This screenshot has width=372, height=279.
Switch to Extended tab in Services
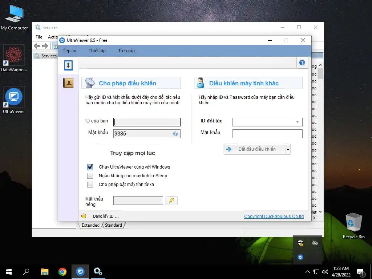pos(90,225)
